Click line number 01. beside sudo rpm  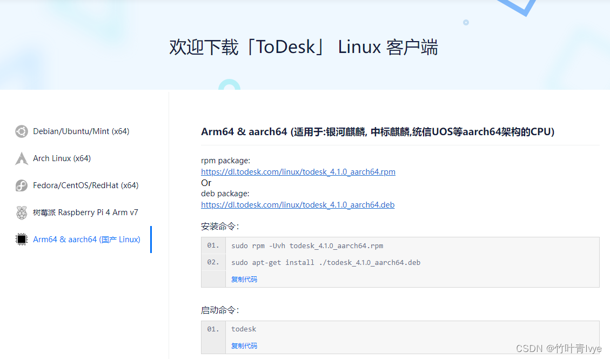click(213, 245)
